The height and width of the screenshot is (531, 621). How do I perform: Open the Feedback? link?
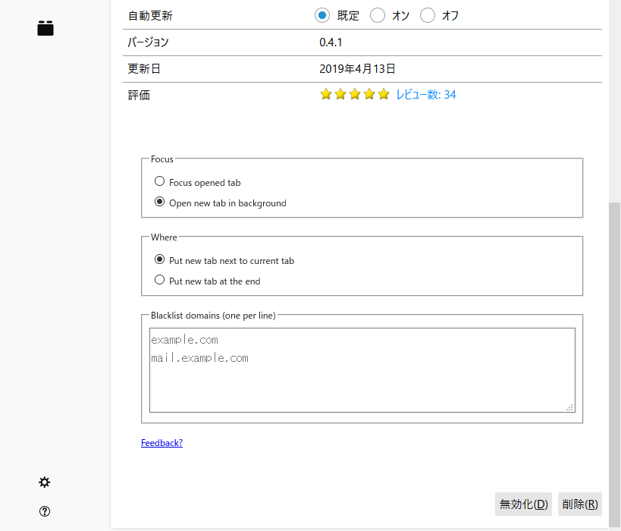[162, 443]
